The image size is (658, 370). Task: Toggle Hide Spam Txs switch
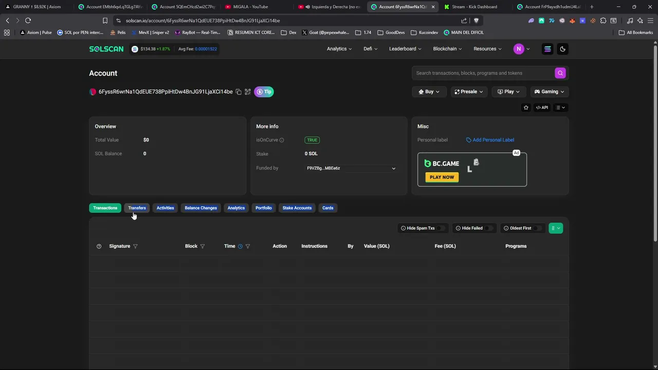[441, 228]
